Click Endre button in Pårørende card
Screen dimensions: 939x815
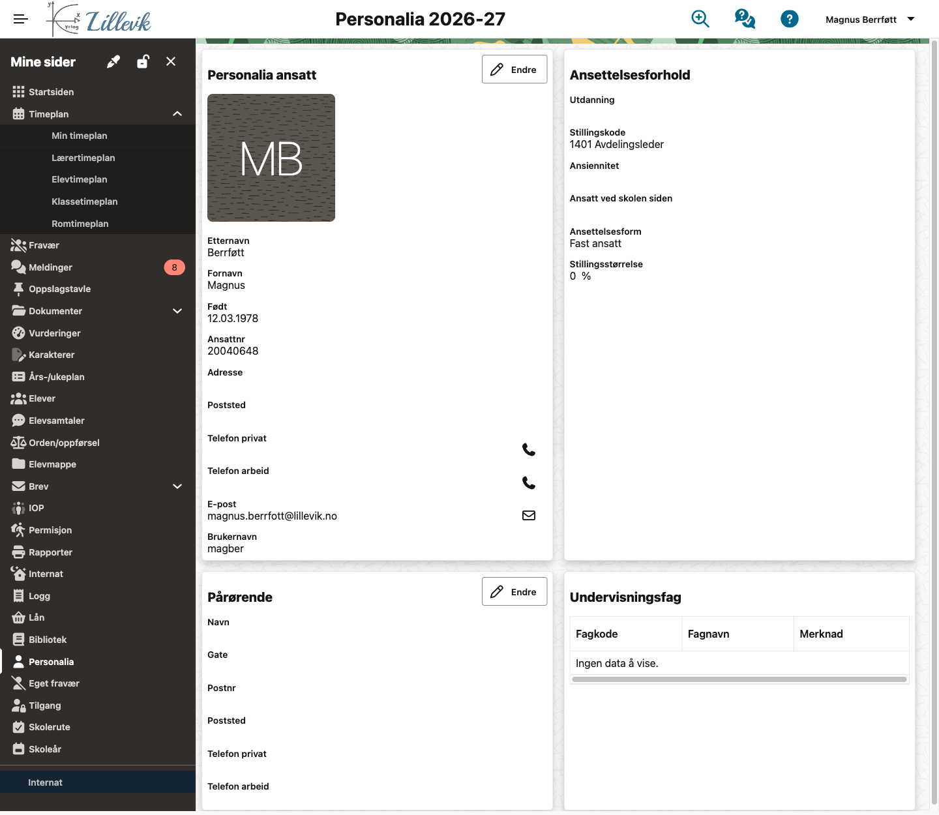(x=514, y=591)
